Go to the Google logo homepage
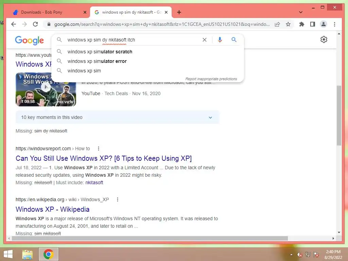The image size is (348, 261). click(x=29, y=40)
